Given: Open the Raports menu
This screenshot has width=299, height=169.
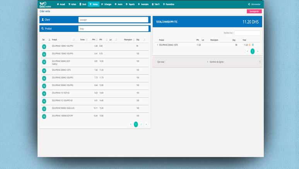Looking at the screenshot, I should (x=130, y=4).
